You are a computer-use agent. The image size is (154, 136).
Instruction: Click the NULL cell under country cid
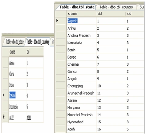tap(35, 117)
